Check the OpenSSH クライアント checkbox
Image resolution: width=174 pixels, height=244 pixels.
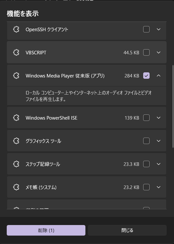pos(146,29)
